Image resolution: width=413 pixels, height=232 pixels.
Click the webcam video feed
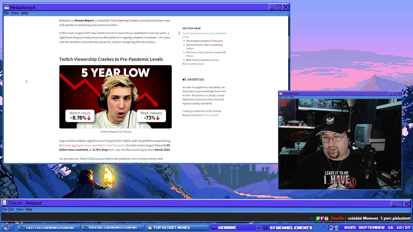coord(340,144)
